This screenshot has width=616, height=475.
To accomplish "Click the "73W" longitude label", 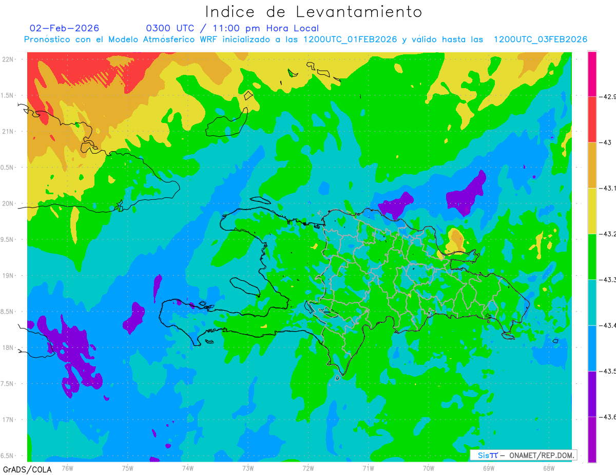I will [x=248, y=468].
